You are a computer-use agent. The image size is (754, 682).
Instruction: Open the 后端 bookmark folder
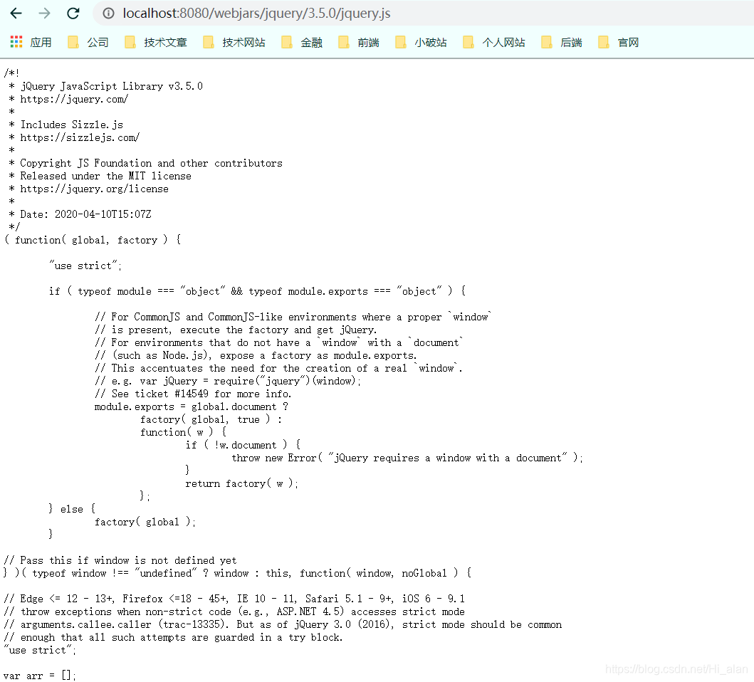[561, 42]
